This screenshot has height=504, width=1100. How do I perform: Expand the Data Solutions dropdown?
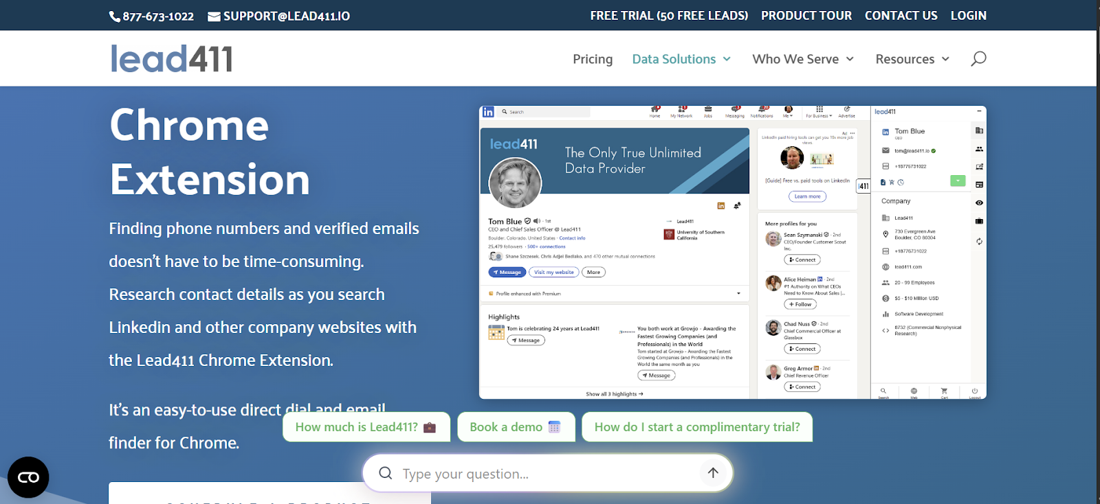(681, 59)
